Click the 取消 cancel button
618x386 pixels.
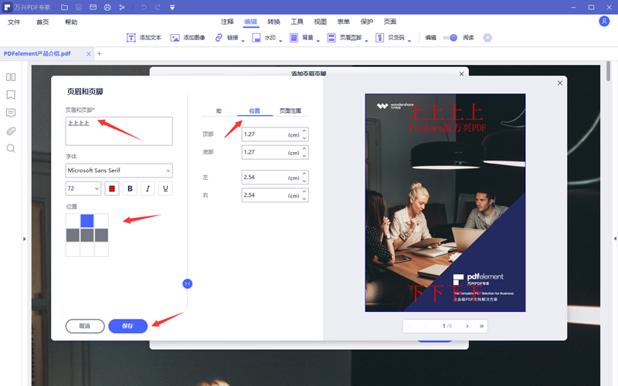click(85, 326)
